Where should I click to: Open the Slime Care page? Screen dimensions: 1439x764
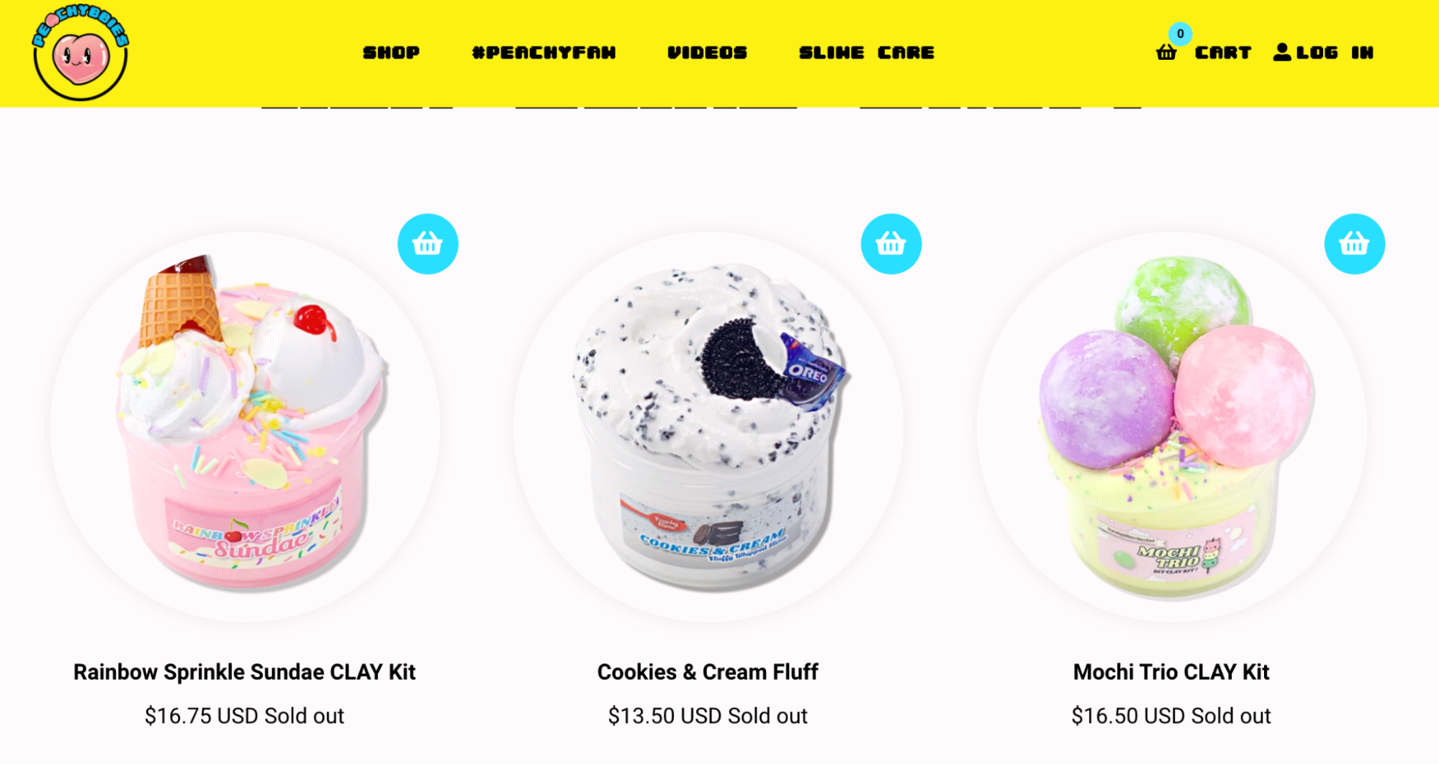click(867, 53)
